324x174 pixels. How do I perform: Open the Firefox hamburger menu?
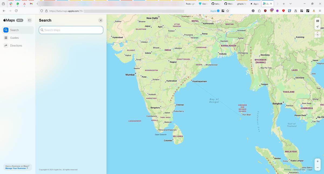coord(319,11)
